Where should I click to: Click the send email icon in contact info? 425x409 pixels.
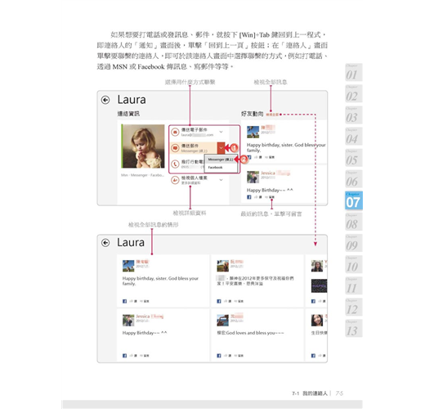point(175,133)
